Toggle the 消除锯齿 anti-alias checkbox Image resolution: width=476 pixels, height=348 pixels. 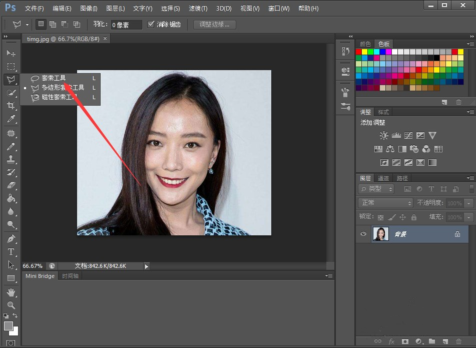151,24
